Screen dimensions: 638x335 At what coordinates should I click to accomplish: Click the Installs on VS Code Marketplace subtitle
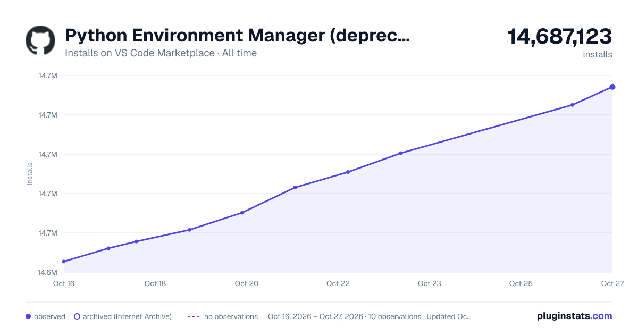[161, 53]
